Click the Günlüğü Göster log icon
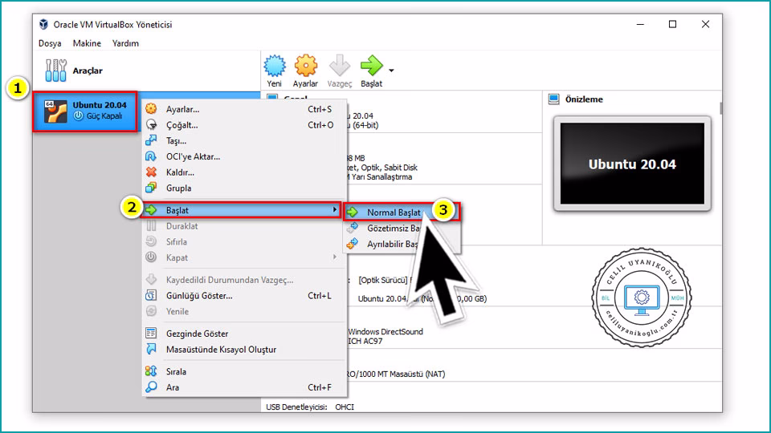The width and height of the screenshot is (771, 433). pyautogui.click(x=151, y=295)
